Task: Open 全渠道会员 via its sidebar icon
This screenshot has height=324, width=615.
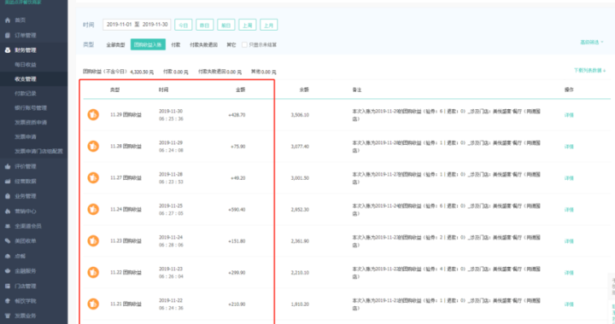Action: point(8,226)
